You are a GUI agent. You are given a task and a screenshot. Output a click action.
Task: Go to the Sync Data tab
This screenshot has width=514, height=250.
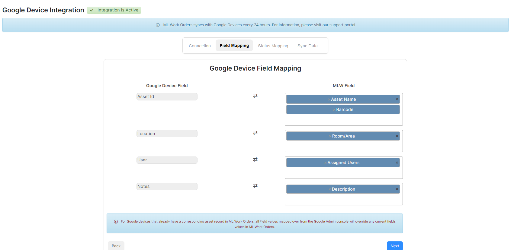[307, 46]
